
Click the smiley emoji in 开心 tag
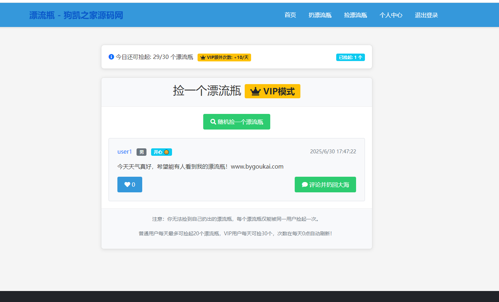pos(166,152)
